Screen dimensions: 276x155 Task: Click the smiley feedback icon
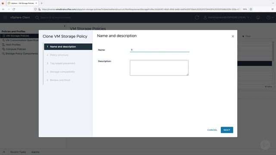258,17
